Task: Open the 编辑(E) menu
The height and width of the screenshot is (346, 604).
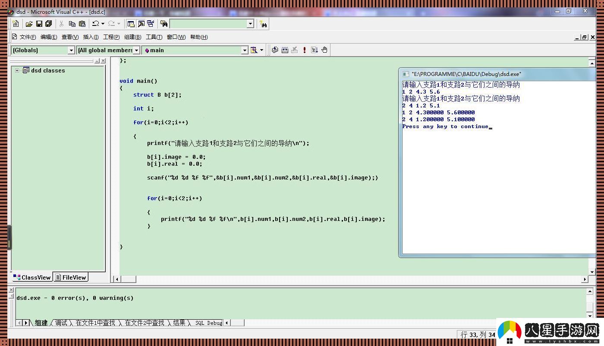Action: click(x=49, y=37)
